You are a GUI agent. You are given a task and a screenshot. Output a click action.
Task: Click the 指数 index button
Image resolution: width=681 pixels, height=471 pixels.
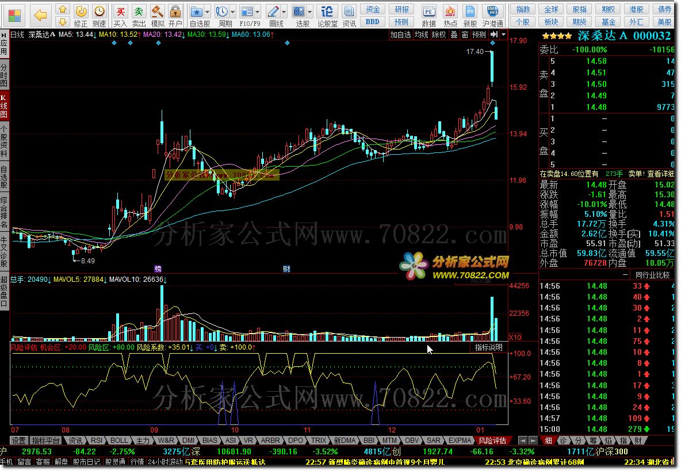523,10
